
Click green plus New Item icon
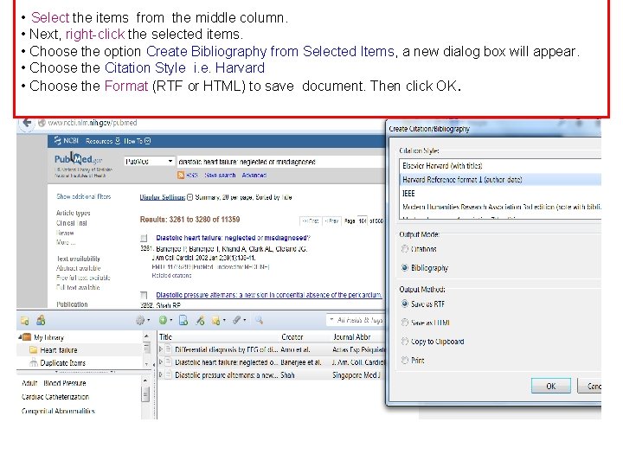pos(165,320)
